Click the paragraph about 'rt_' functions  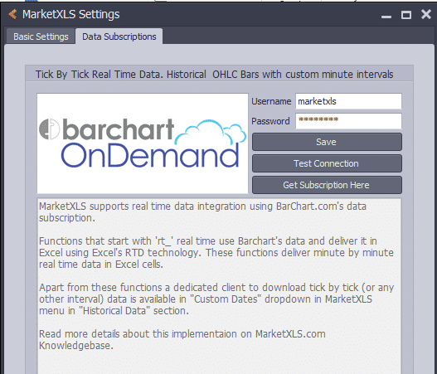[216, 252]
